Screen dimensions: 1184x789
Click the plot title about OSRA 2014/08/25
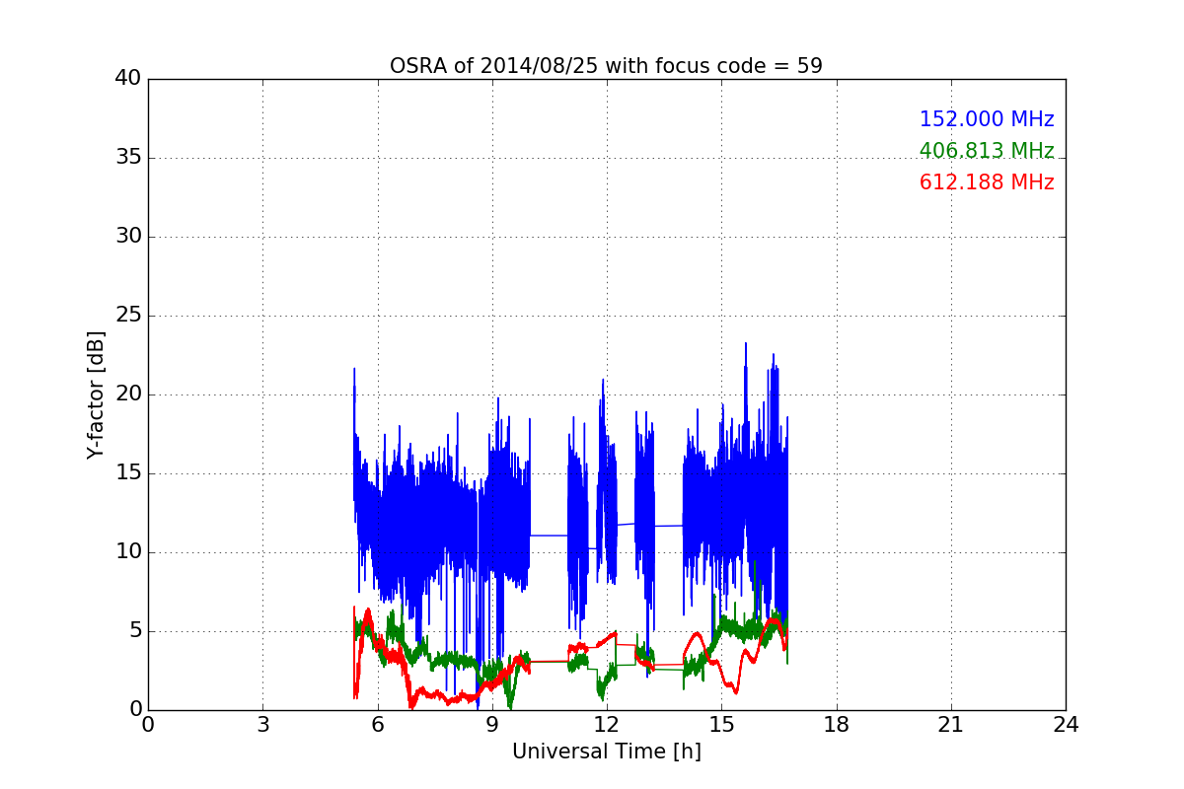click(606, 66)
